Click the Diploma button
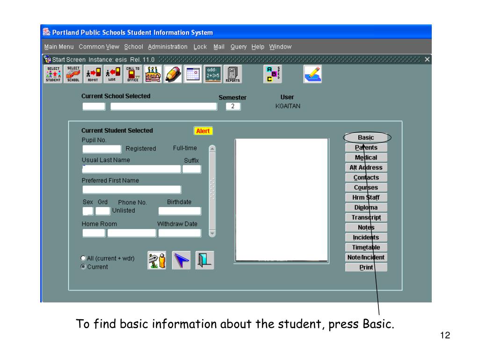Image resolution: width=479 pixels, height=359 pixels. (366, 208)
